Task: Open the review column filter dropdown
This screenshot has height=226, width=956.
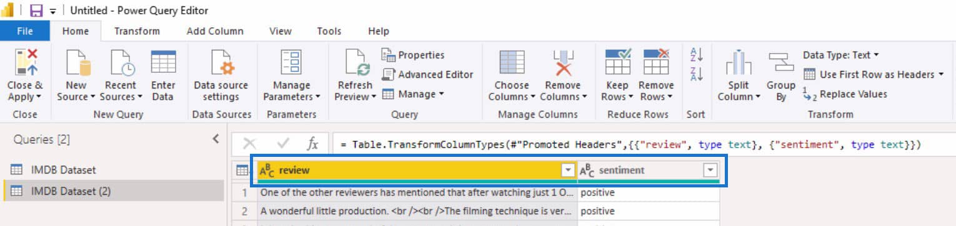Action: tap(567, 170)
